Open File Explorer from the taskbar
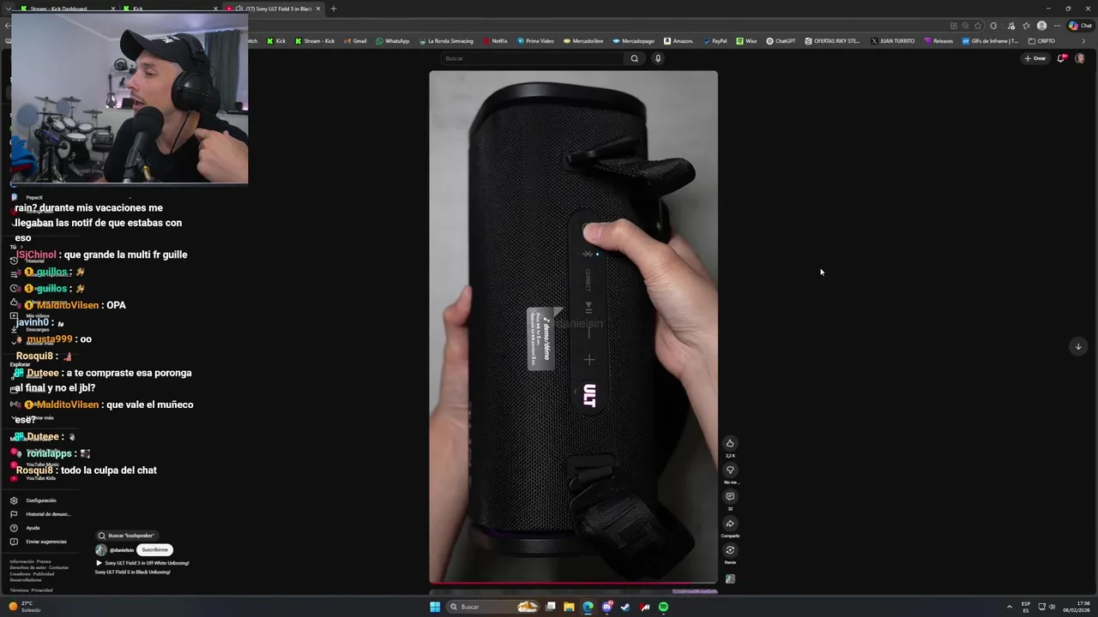This screenshot has width=1098, height=617. (x=569, y=607)
